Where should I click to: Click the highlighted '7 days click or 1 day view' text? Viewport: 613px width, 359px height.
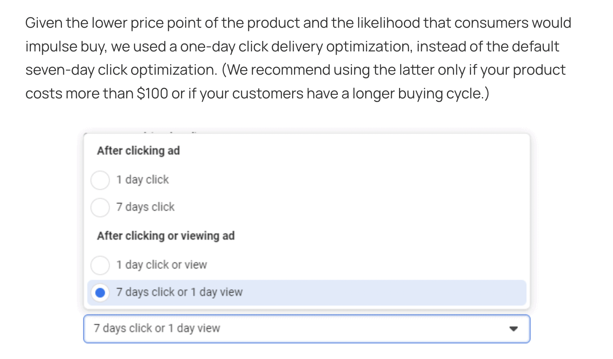point(179,292)
